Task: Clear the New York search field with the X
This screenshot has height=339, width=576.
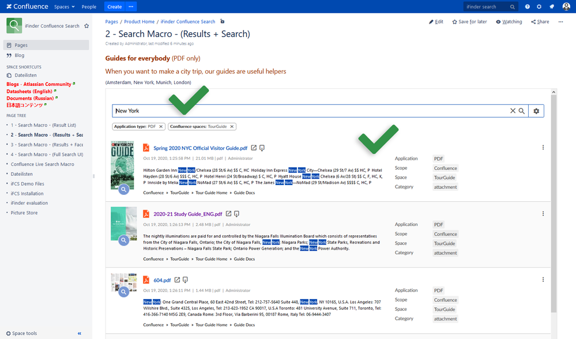Action: (x=513, y=111)
